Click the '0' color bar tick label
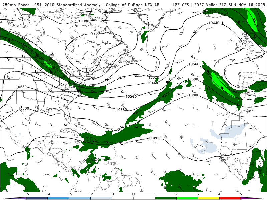Screen dimensions: 267x200 click(133, 194)
